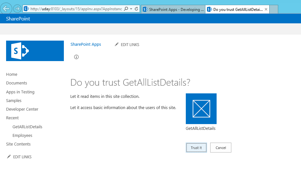This screenshot has height=173, width=301.
Task: Open Employees under Recent
Action: click(x=22, y=135)
